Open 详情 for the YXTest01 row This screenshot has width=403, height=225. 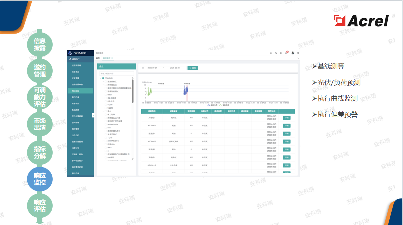tap(286, 126)
